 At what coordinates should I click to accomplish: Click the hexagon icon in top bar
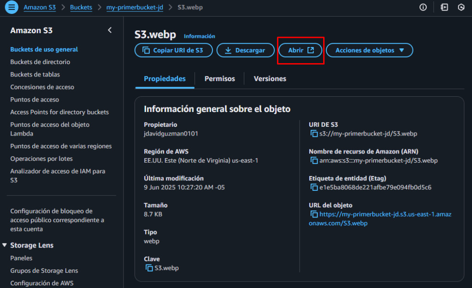(461, 7)
